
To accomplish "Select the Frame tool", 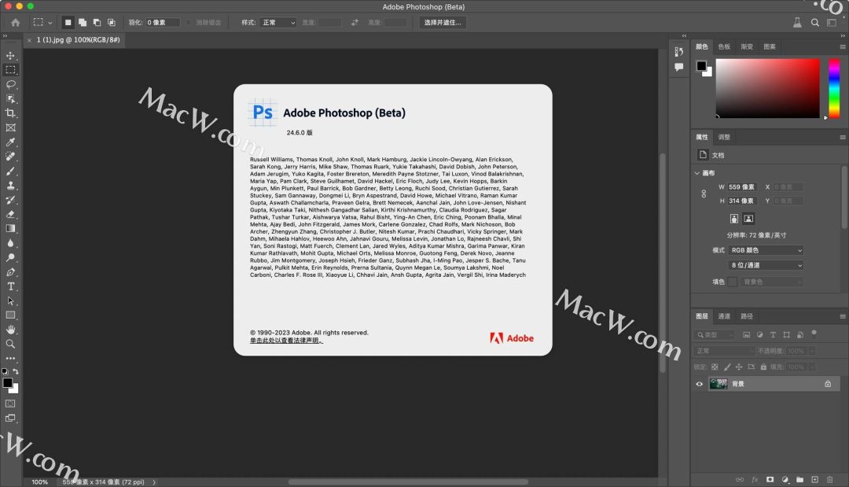I will [10, 127].
